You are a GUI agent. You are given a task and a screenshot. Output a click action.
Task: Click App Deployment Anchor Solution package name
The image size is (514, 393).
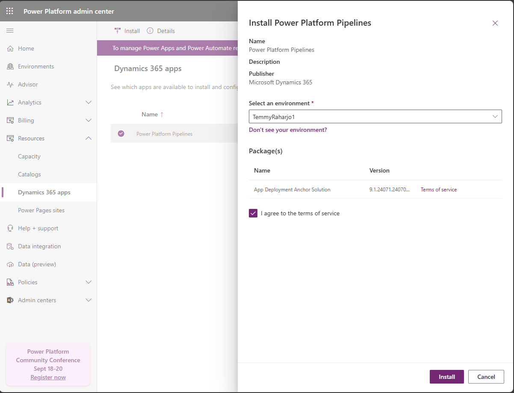(x=292, y=189)
